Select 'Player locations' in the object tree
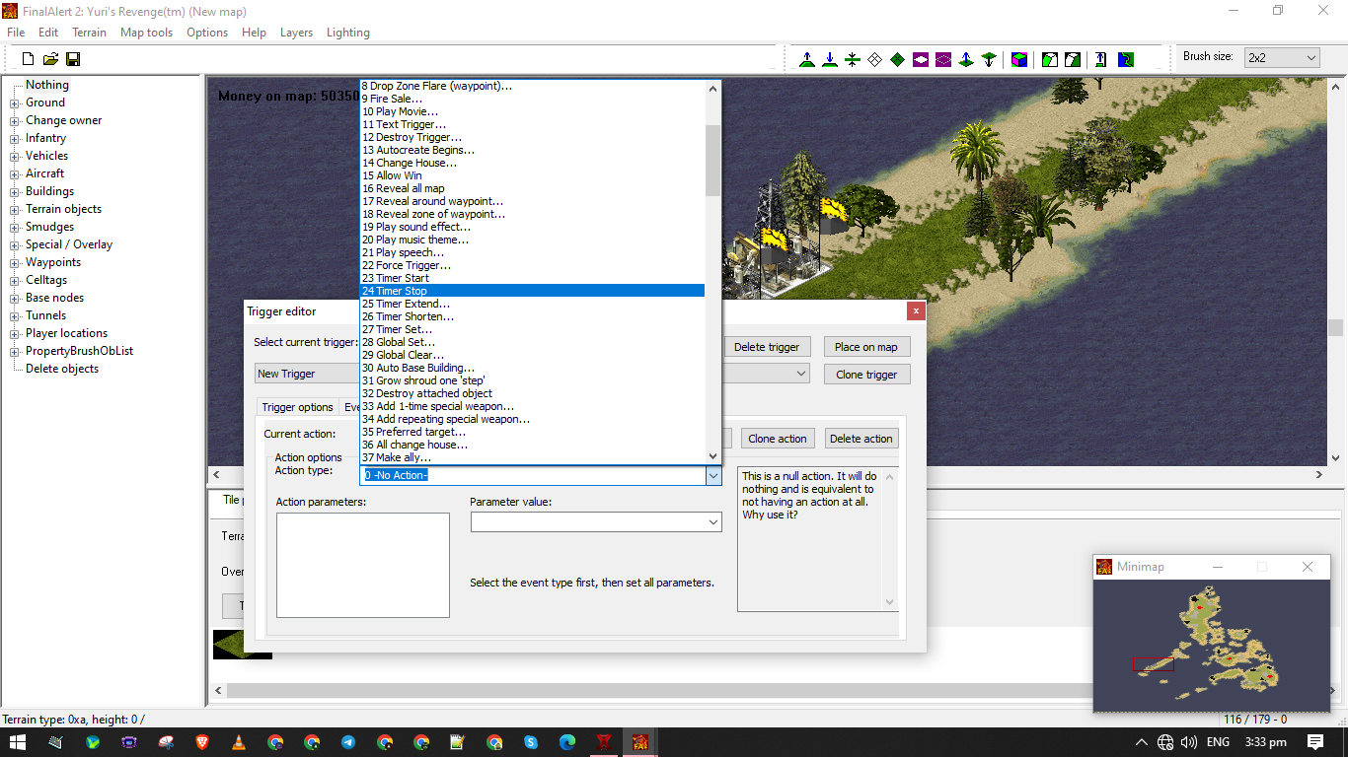The height and width of the screenshot is (757, 1348). (67, 333)
